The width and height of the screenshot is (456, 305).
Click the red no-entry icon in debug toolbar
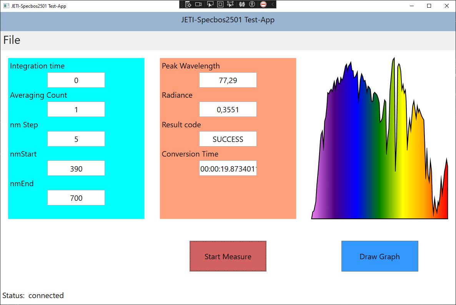coord(263,4)
